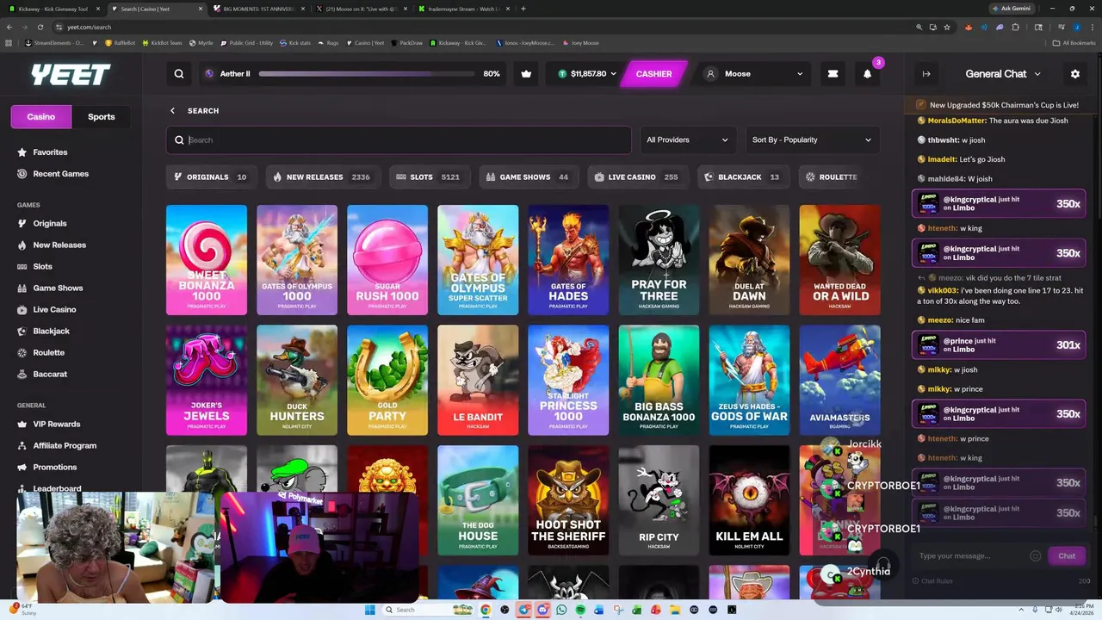The height and width of the screenshot is (620, 1102).
Task: Focus the game search field
Action: coord(399,140)
